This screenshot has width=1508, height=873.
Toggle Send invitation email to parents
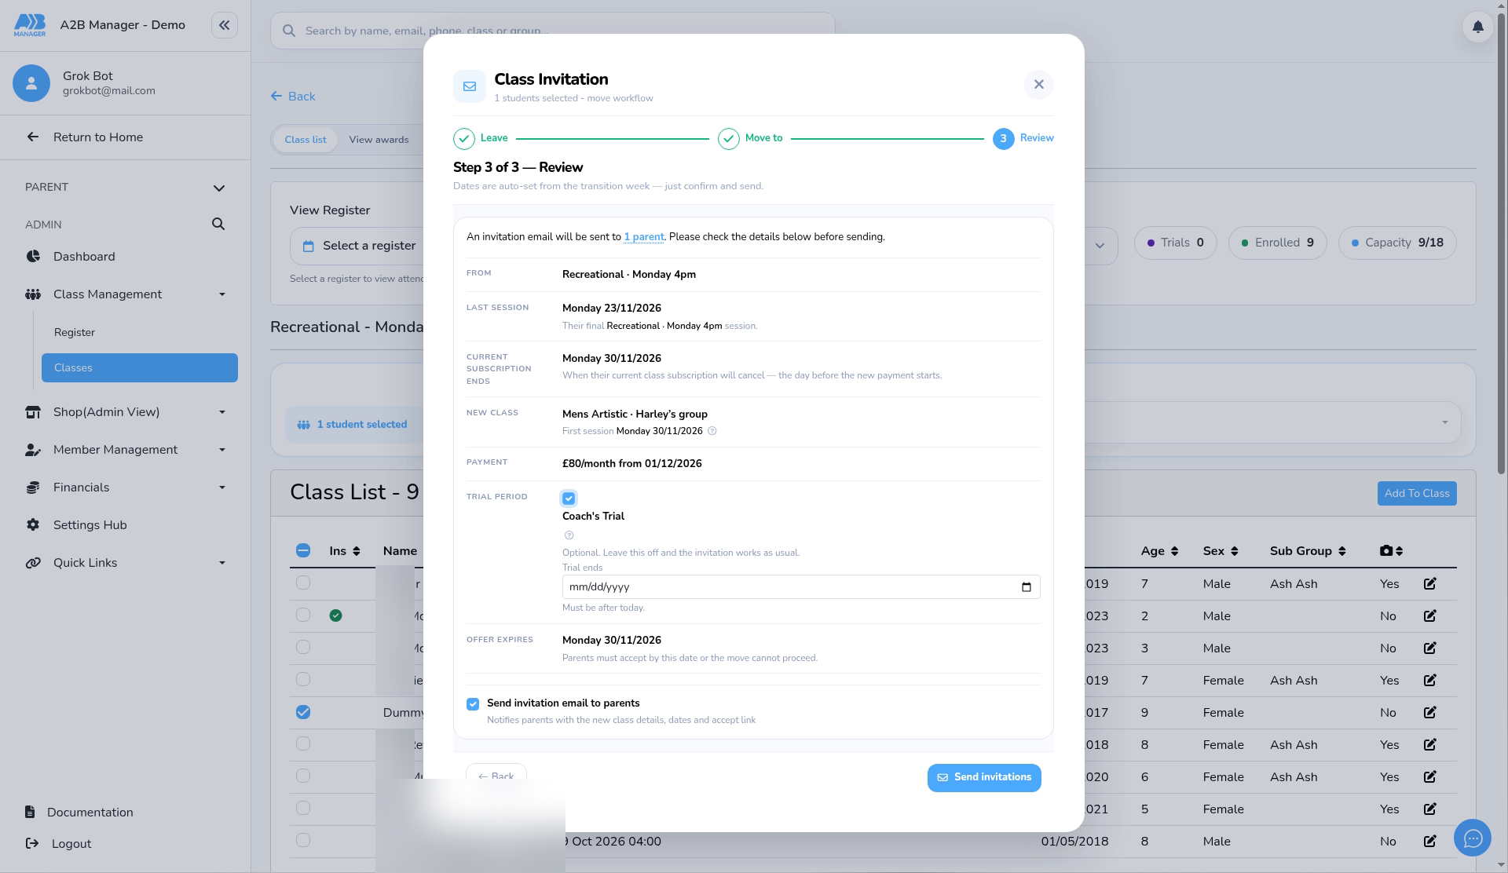(x=473, y=704)
